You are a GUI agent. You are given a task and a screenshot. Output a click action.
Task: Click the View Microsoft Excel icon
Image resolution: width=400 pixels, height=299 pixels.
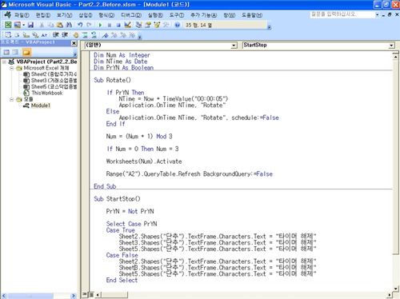point(8,25)
